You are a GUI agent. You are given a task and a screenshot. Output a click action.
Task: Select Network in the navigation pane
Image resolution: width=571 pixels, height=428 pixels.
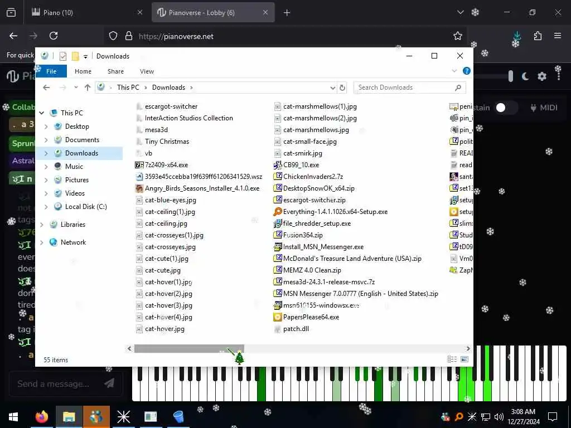[x=73, y=242]
